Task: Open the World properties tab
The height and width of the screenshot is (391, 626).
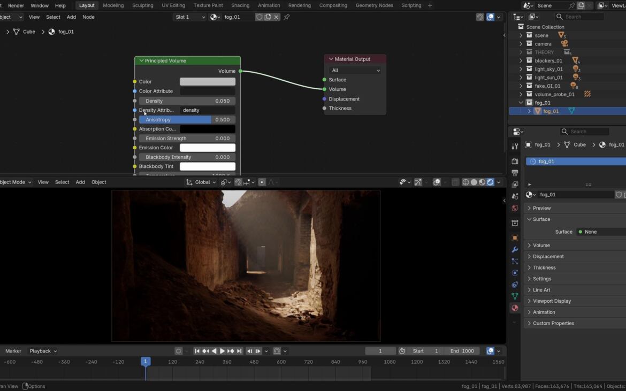Action: point(515,208)
